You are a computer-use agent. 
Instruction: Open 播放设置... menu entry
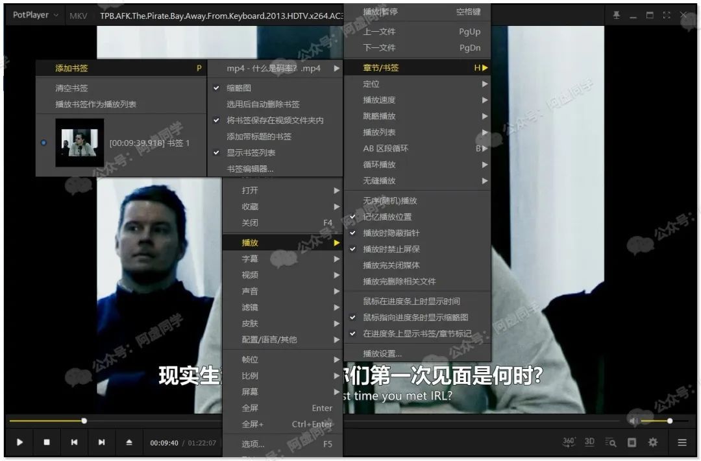[417, 353]
